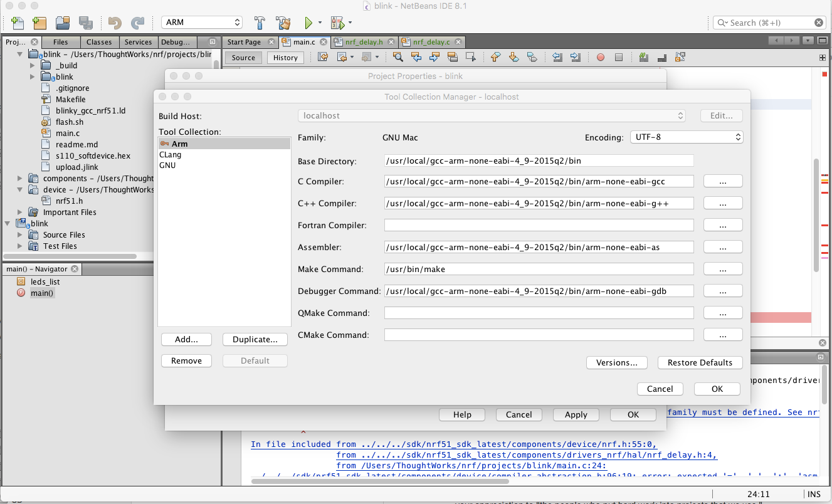Screen dimensions: 832x504
Task: Click Add... in Tool Collection Manager
Action: click(186, 339)
